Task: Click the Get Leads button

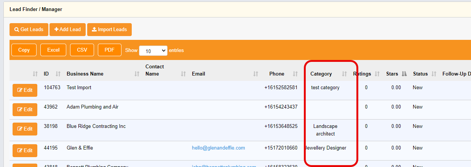Action: tap(29, 30)
